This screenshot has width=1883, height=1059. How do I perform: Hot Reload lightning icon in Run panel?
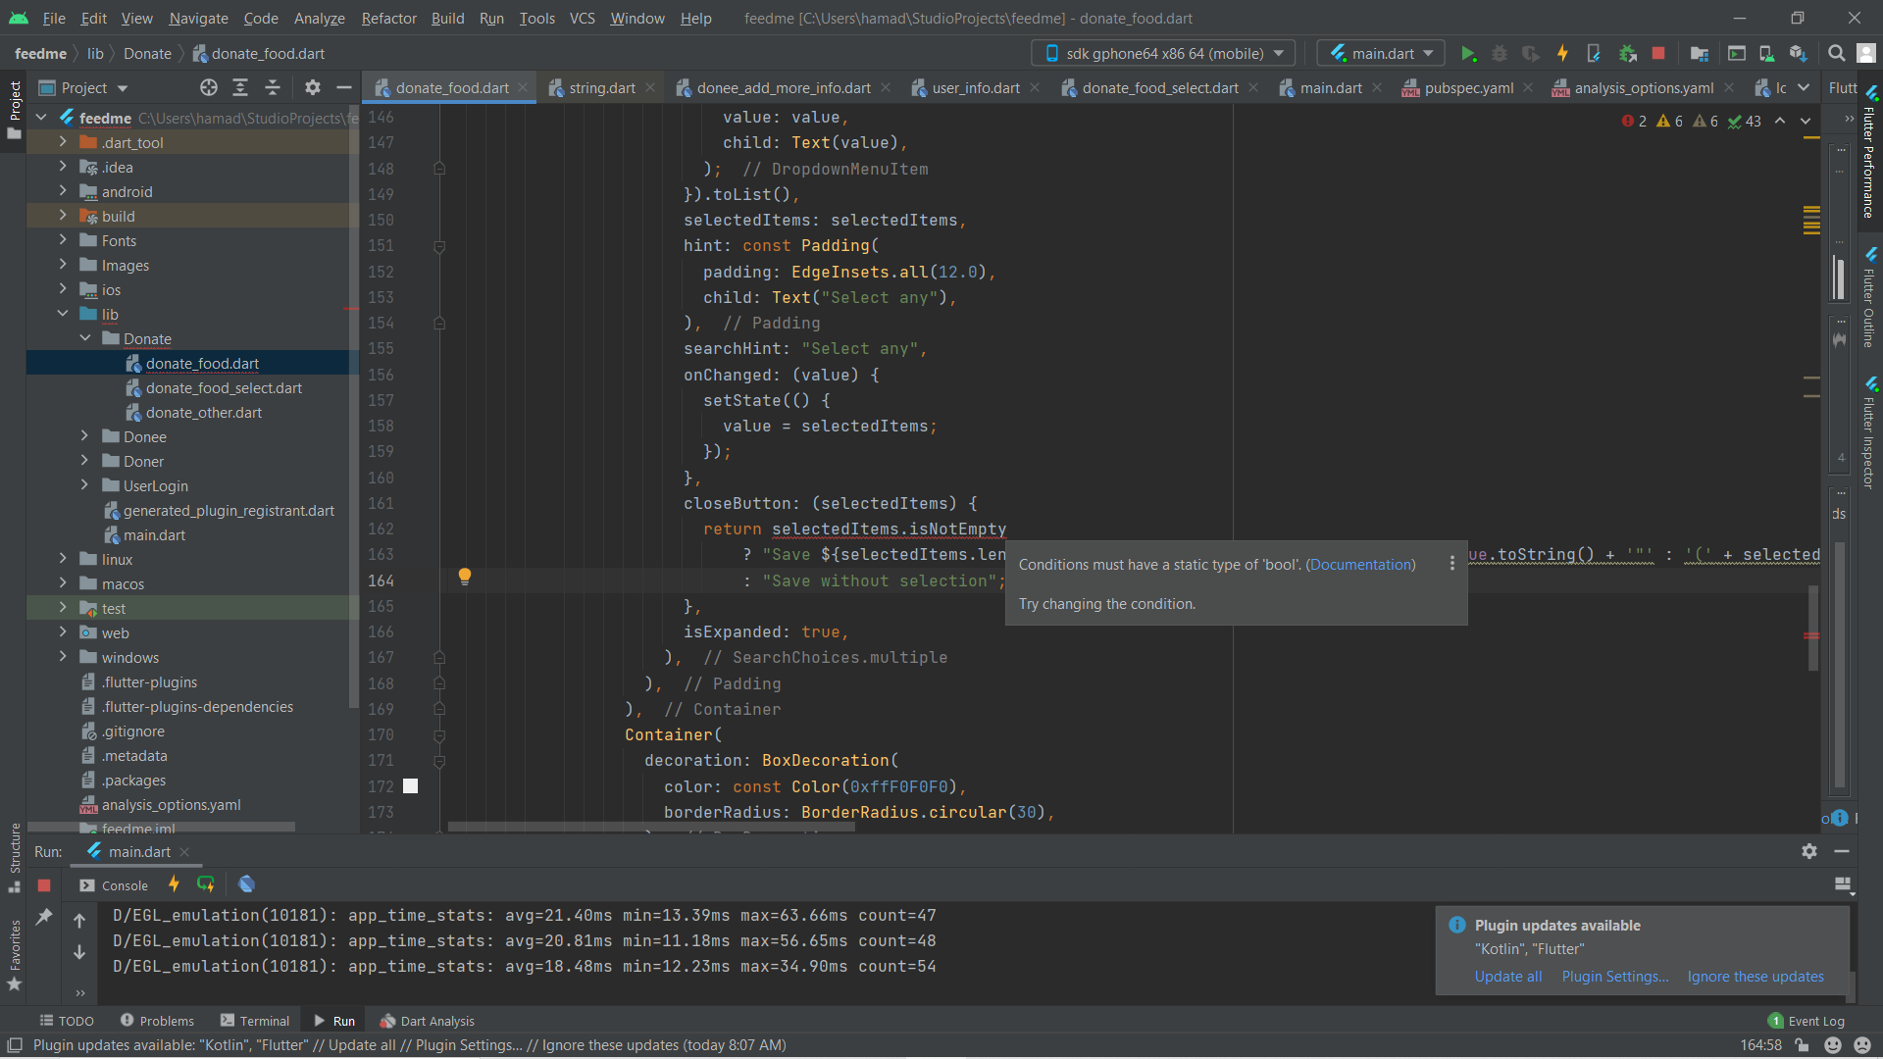coord(174,884)
